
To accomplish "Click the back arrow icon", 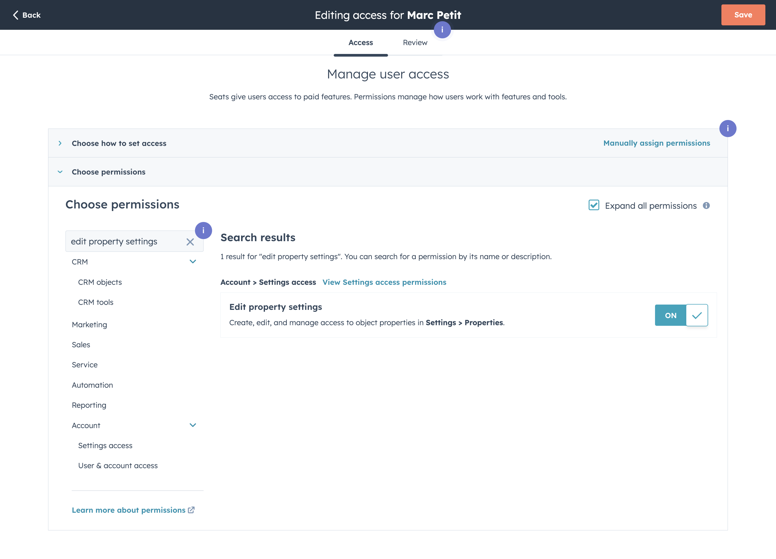I will 15,15.
